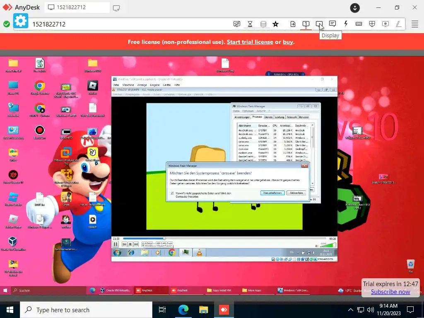Open the Actions lightning bolt icon

pyautogui.click(x=346, y=24)
